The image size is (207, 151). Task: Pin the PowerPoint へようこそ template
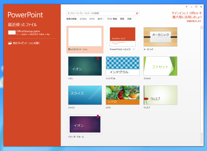click(x=134, y=49)
